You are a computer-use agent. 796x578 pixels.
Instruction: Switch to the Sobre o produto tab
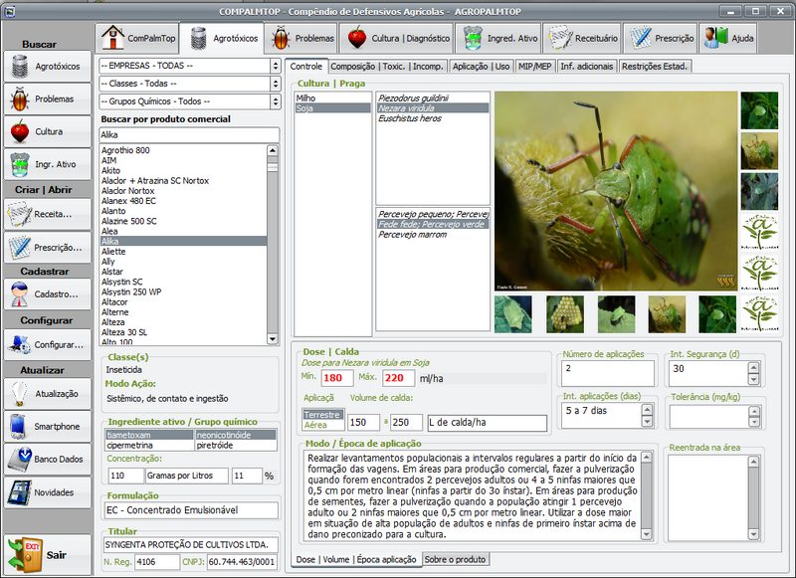455,559
